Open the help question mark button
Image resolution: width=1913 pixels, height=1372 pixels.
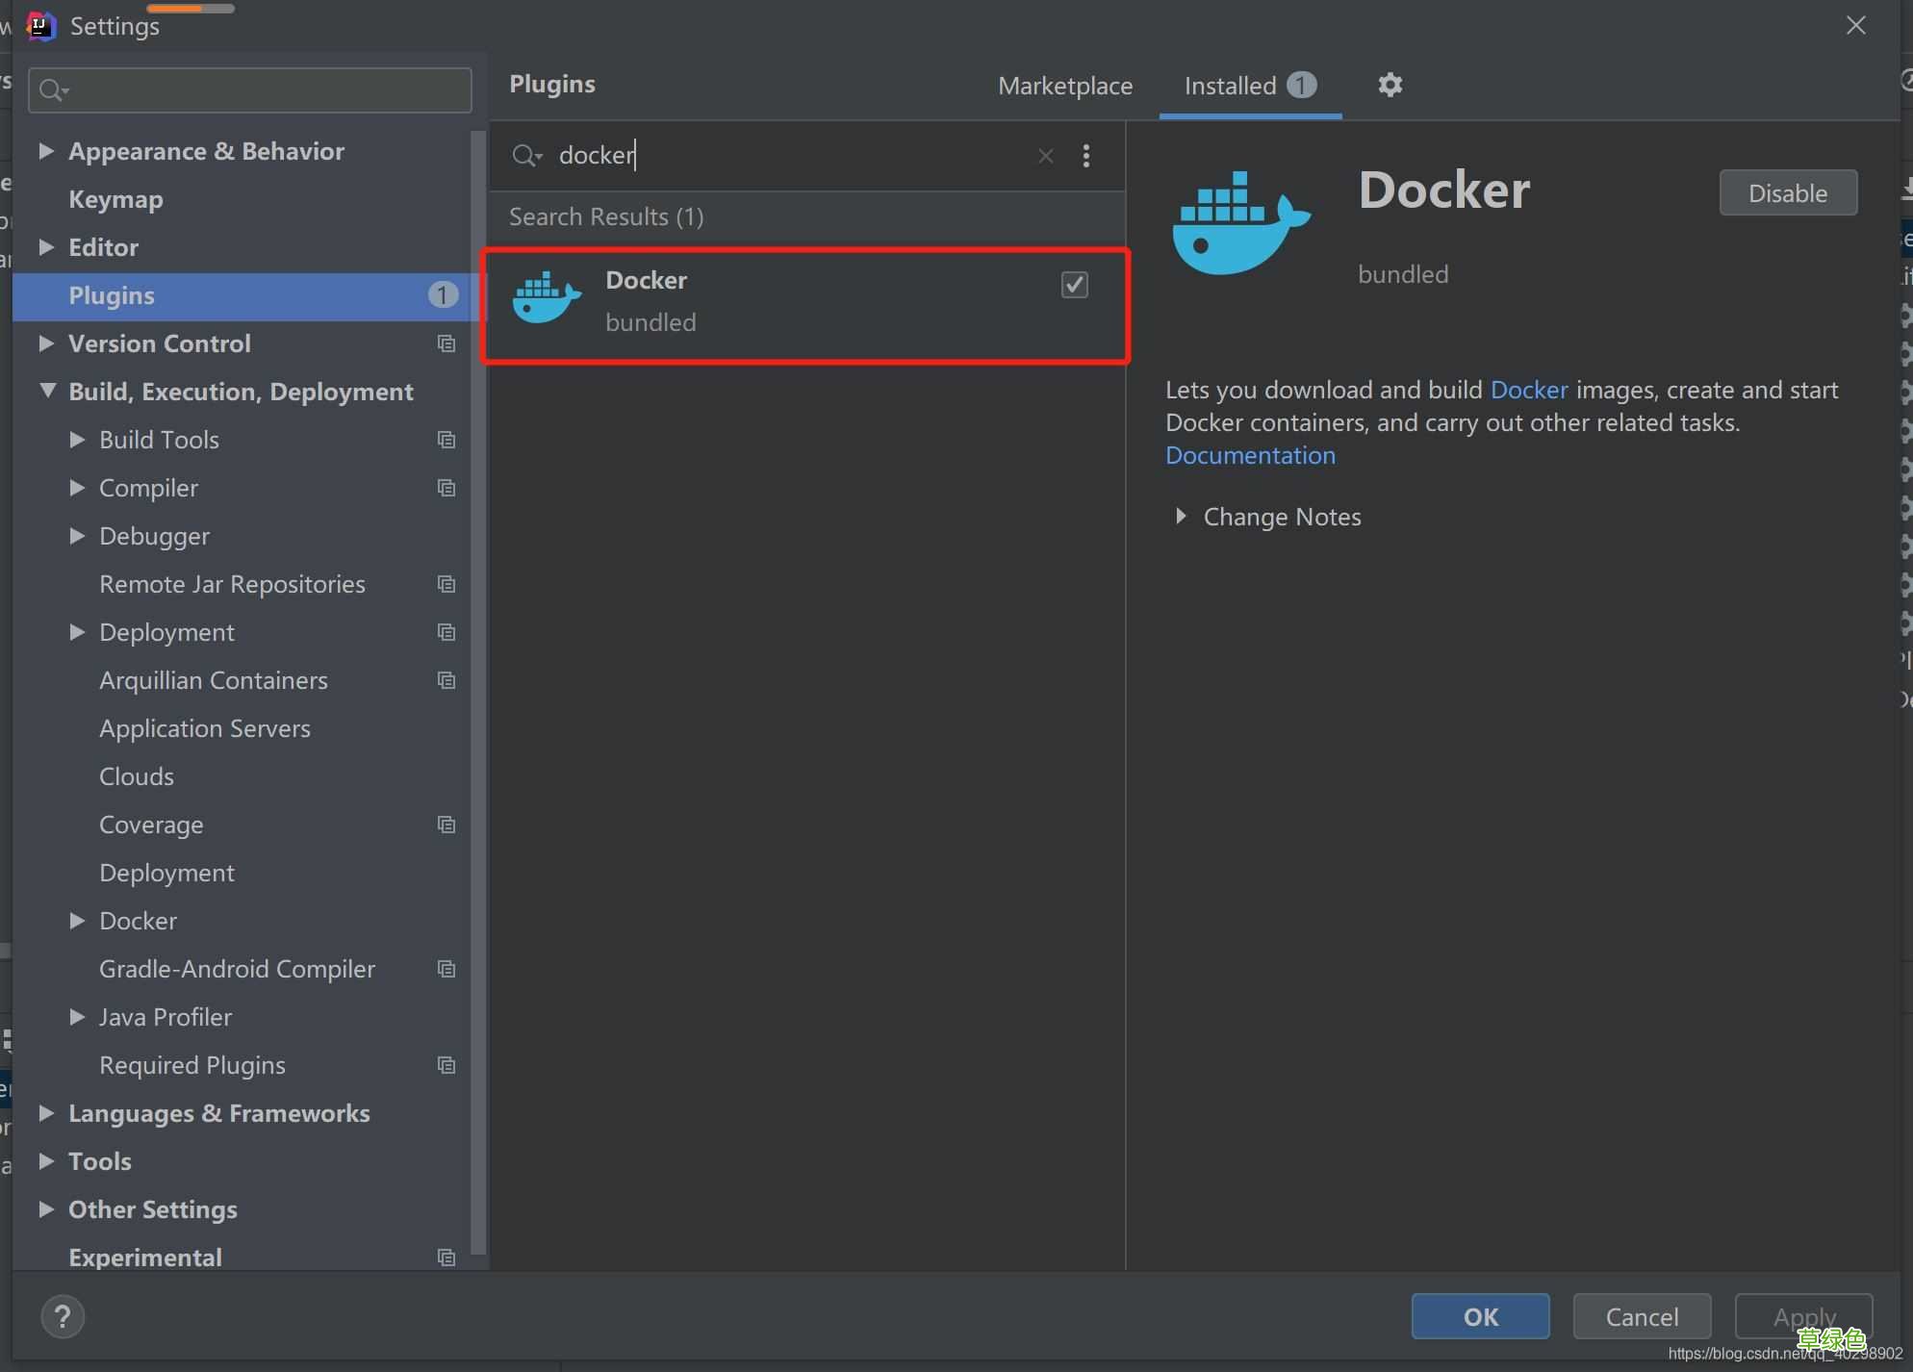[63, 1315]
